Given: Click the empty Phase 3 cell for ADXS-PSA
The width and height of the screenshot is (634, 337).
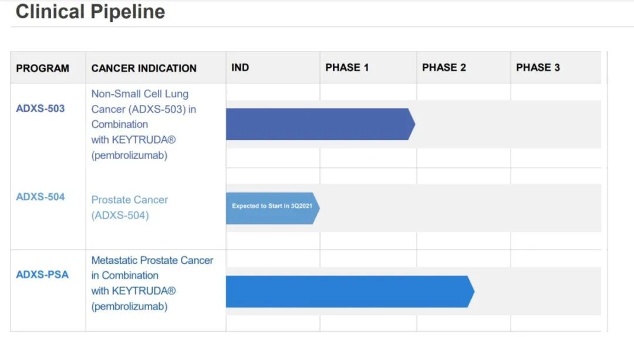Looking at the screenshot, I should tap(555, 291).
